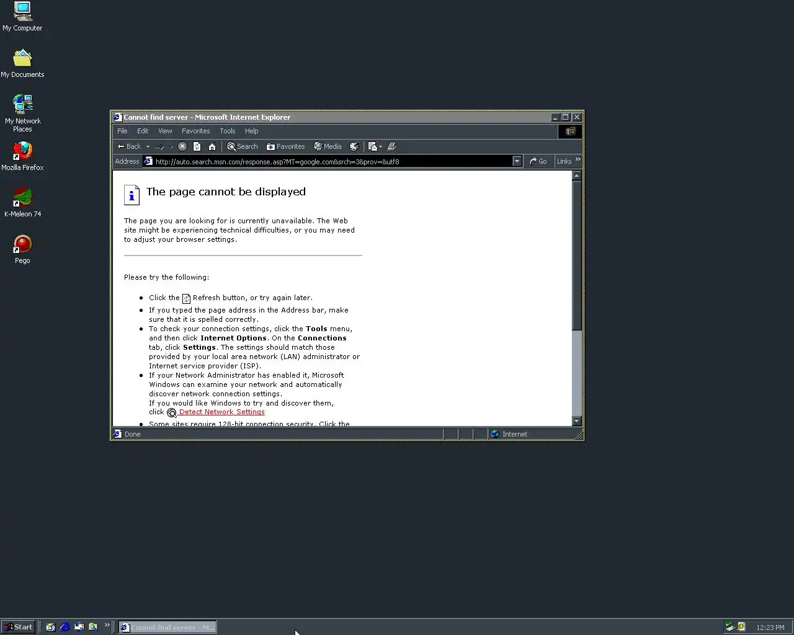794x635 pixels.
Task: Click the network connection tray icon
Action: (729, 627)
